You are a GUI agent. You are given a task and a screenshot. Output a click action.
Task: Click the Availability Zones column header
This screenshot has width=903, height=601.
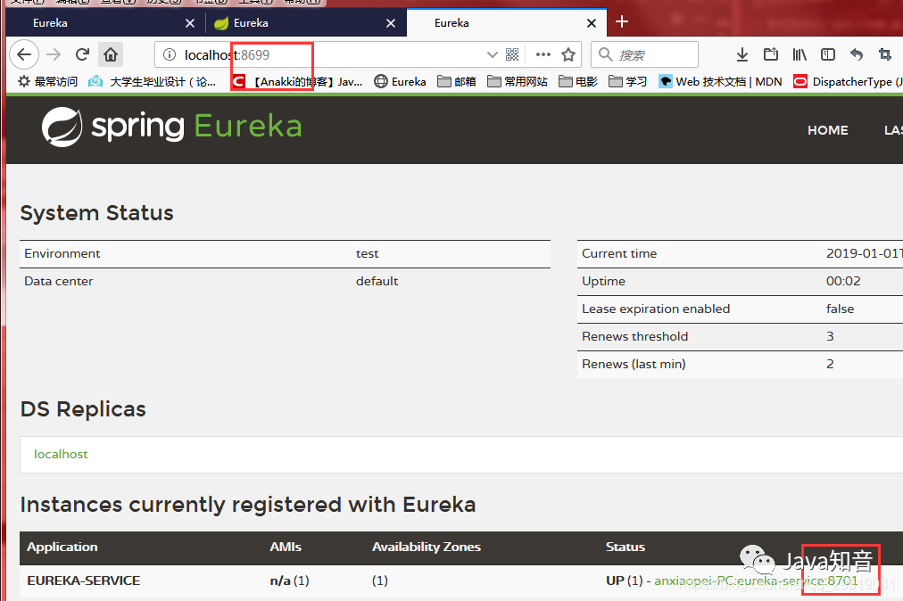[427, 547]
